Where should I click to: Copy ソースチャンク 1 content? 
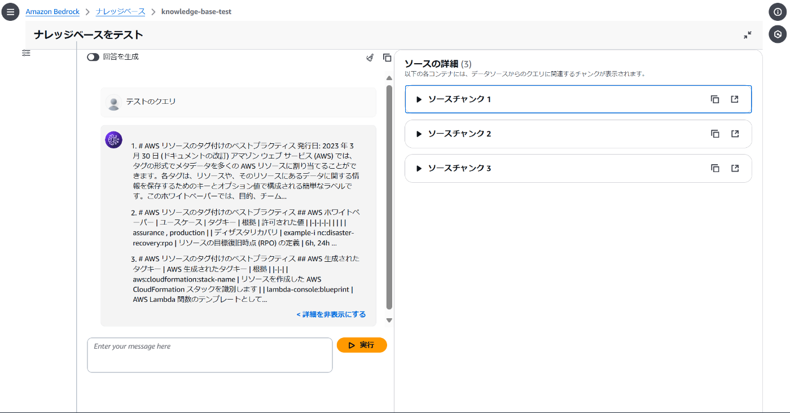click(x=715, y=99)
